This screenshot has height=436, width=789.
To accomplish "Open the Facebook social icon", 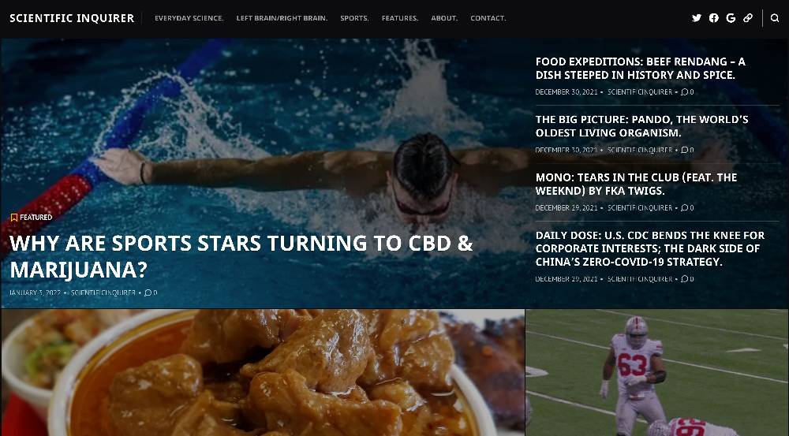I will (713, 18).
